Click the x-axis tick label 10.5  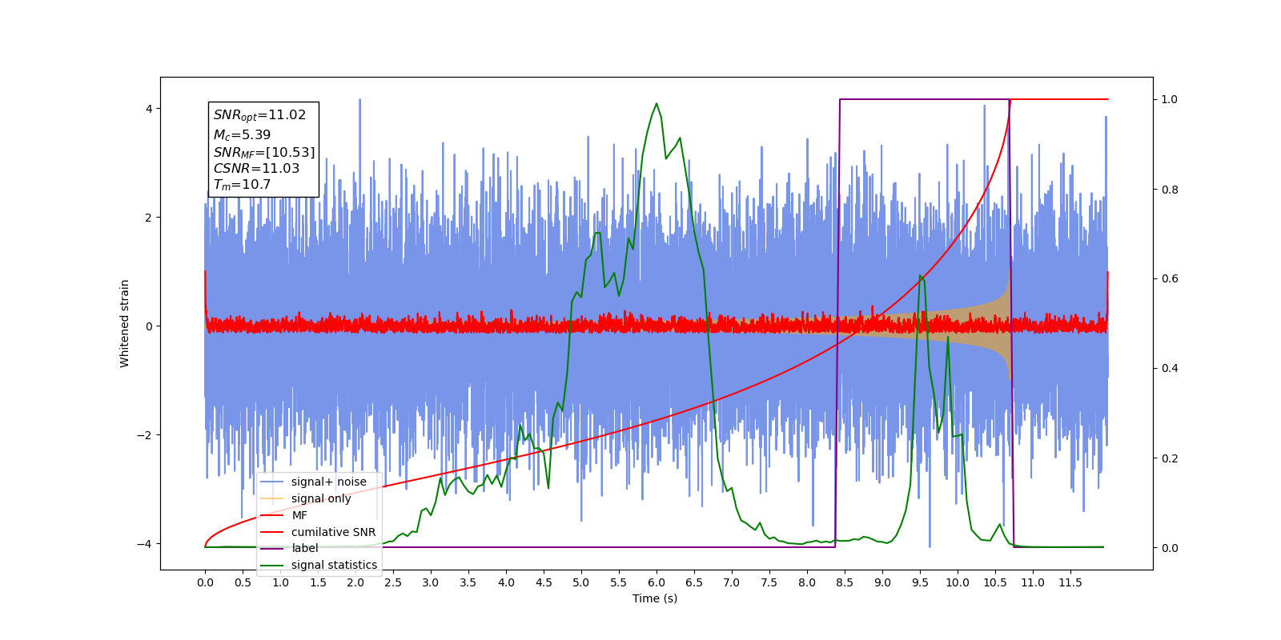[995, 582]
